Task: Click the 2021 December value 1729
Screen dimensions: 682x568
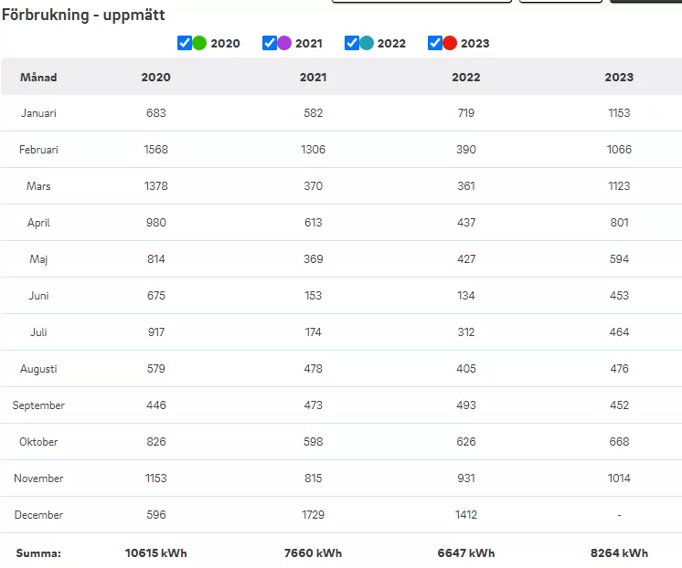Action: coord(313,515)
